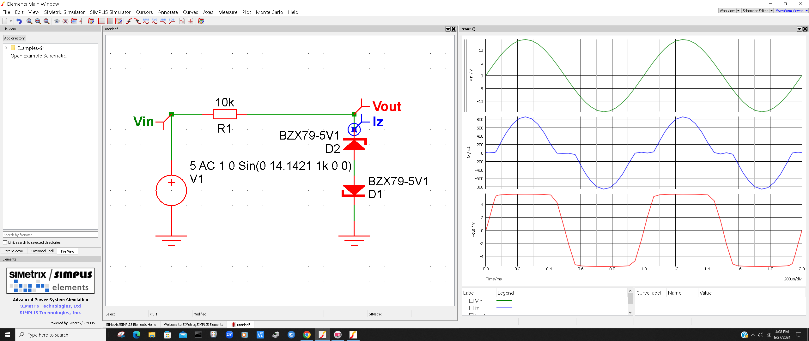The image size is (809, 341).
Task: Select the SIMetrix/SIMPLIS Elements Home tab
Action: point(131,325)
